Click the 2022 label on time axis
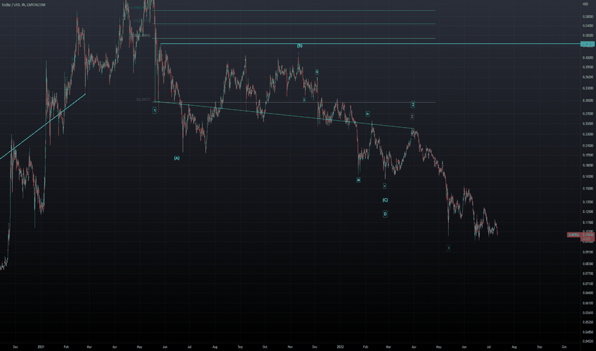The height and width of the screenshot is (351, 596). point(340,347)
